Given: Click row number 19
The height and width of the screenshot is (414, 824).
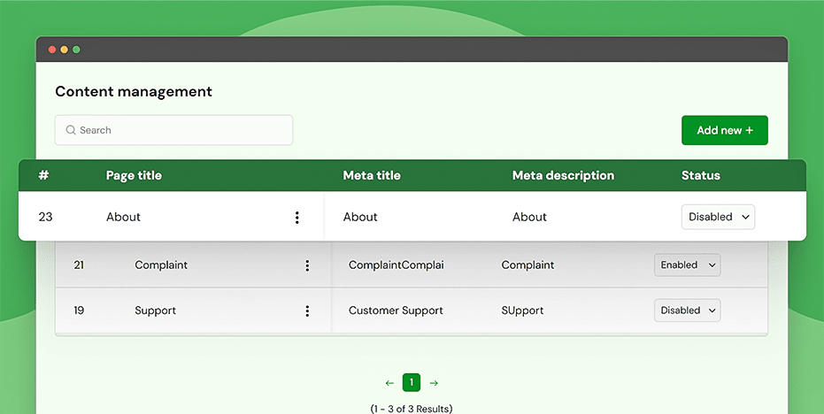Looking at the screenshot, I should (79, 310).
